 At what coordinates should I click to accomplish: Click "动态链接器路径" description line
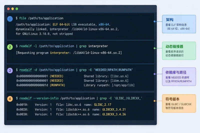[x=174, y=55]
